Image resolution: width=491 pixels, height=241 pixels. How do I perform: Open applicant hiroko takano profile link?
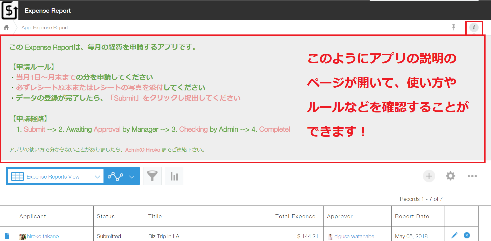point(43,236)
